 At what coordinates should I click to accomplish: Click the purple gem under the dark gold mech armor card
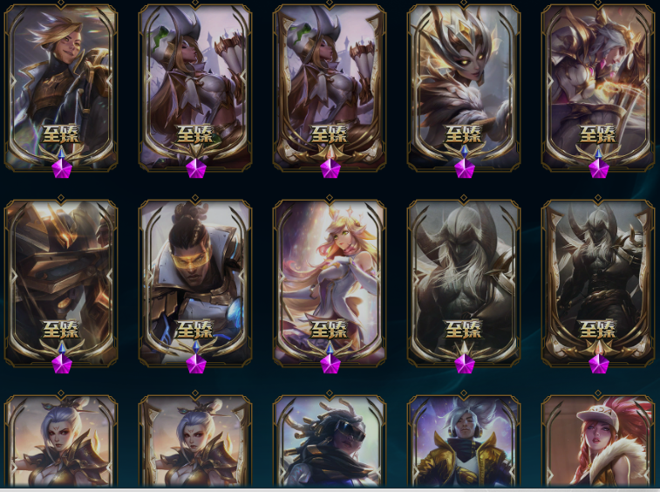click(62, 364)
